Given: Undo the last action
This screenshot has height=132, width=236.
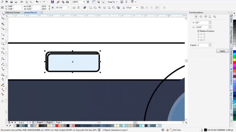Looking at the screenshot, I should point(37,2).
